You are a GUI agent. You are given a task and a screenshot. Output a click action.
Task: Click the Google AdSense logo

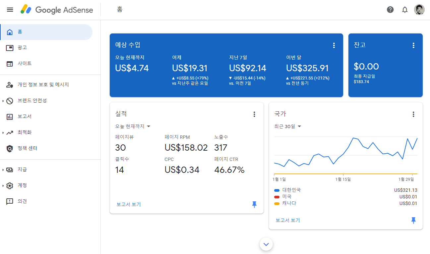pyautogui.click(x=57, y=10)
